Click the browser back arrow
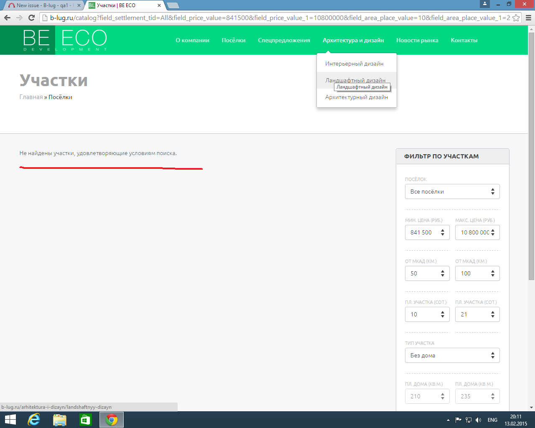The width and height of the screenshot is (535, 428). coord(7,18)
